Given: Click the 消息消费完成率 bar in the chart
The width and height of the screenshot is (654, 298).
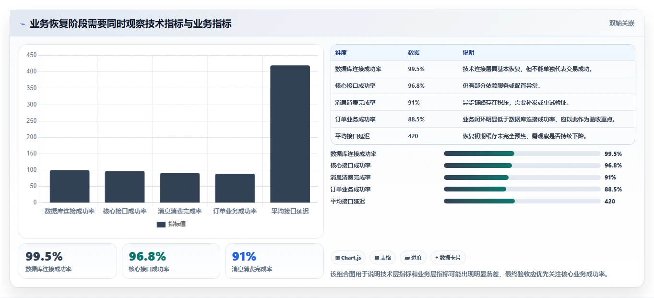Looking at the screenshot, I should click(x=180, y=188).
